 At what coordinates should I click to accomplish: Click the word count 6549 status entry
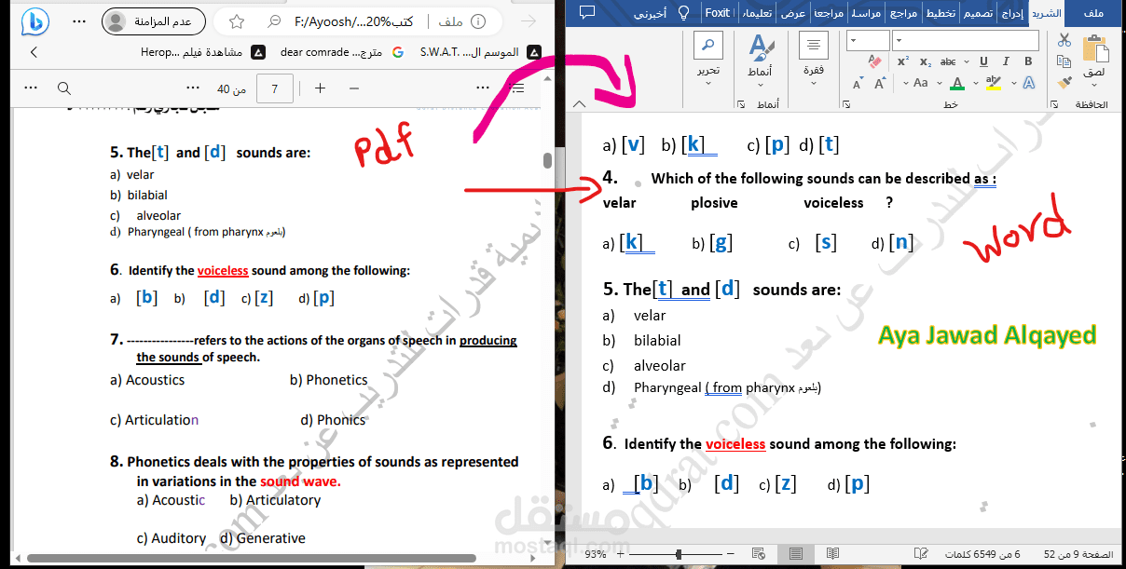pos(982,554)
